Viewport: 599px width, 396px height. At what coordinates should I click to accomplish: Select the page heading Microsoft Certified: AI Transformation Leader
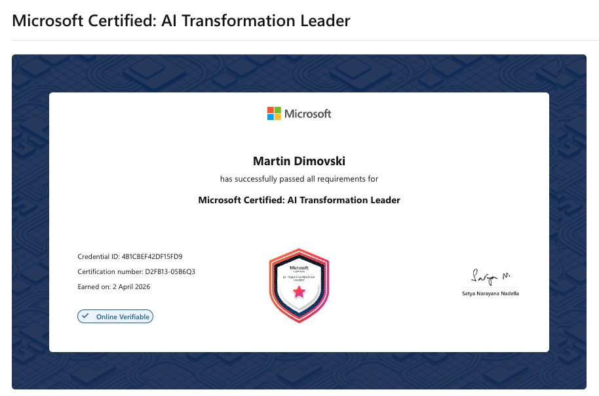click(x=181, y=20)
